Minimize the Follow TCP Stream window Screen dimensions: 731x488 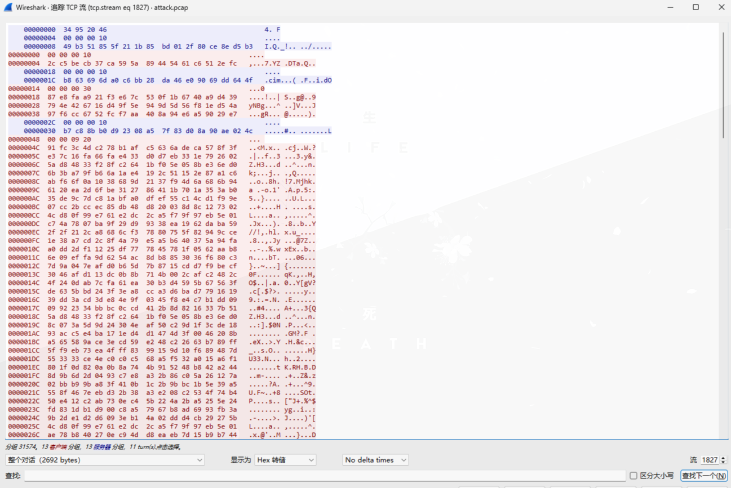pos(670,7)
